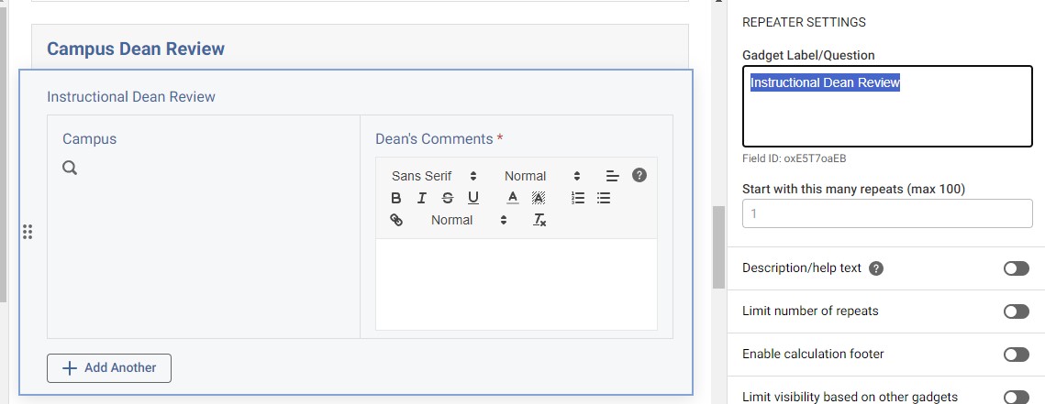Image resolution: width=1045 pixels, height=404 pixels.
Task: Click the repeater drag handle
Action: [28, 232]
